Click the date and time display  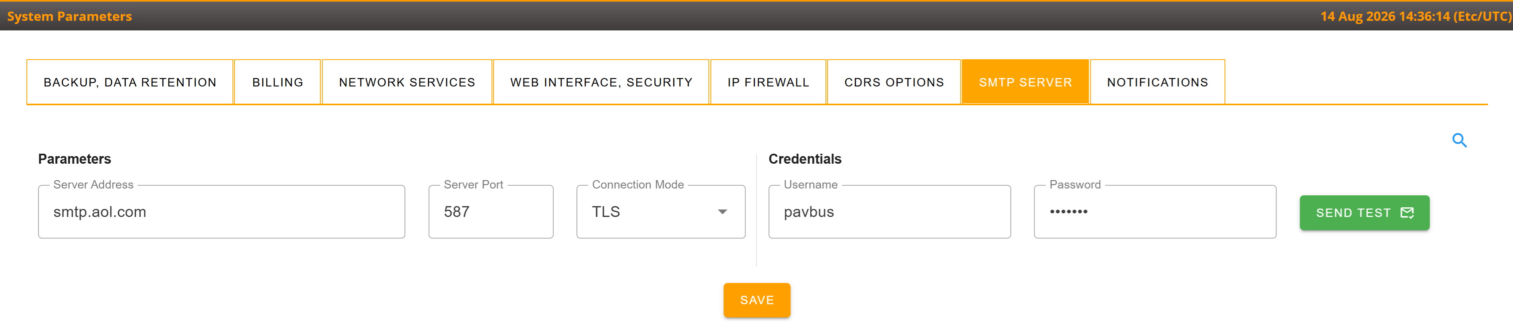(x=1416, y=16)
